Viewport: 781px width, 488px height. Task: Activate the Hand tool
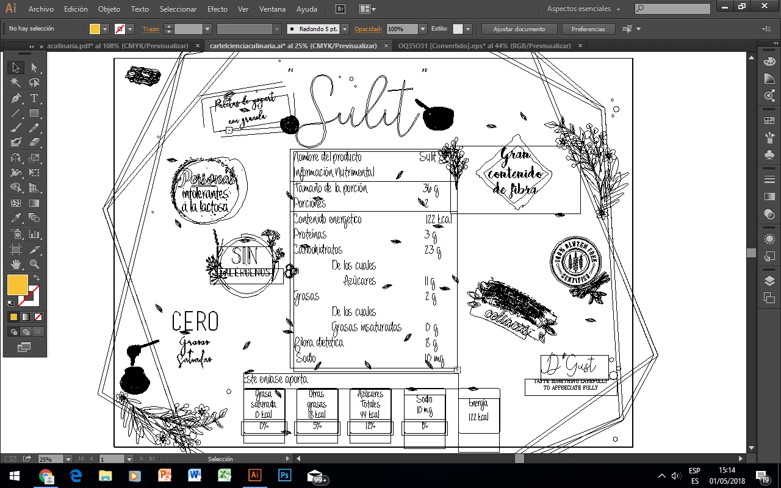point(16,264)
